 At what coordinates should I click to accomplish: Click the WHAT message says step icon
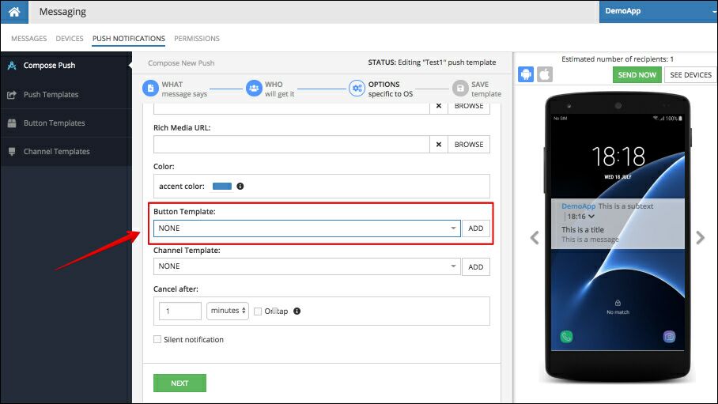click(x=150, y=88)
